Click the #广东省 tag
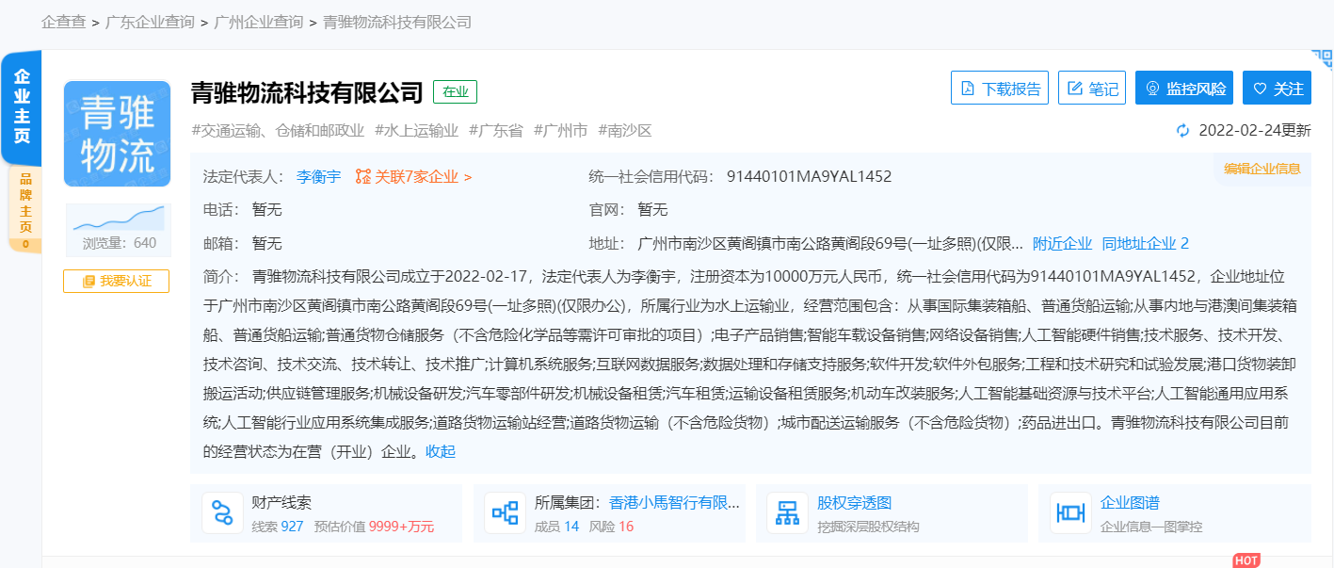The height and width of the screenshot is (568, 1334). (x=495, y=131)
